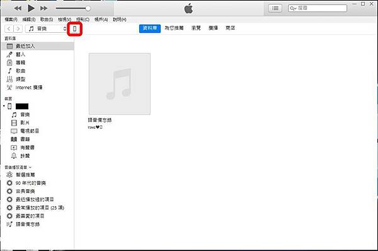Select 藝人 microphone icon in sidebar
Screen dimensions: 378x251
tap(9, 54)
